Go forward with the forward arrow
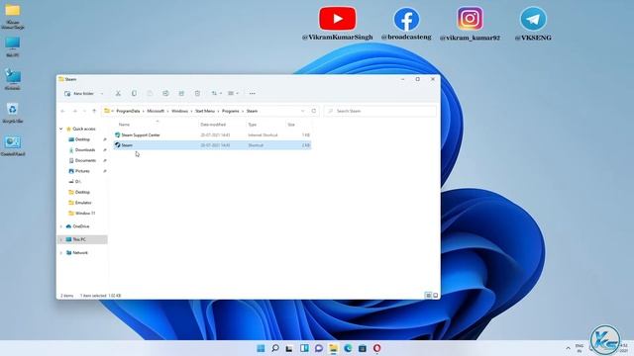 75,111
